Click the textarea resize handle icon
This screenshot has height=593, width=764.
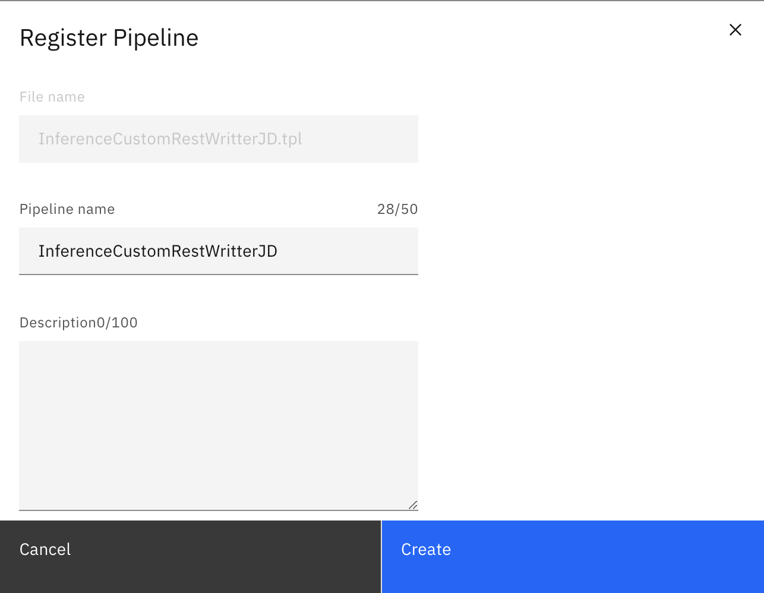(x=413, y=504)
